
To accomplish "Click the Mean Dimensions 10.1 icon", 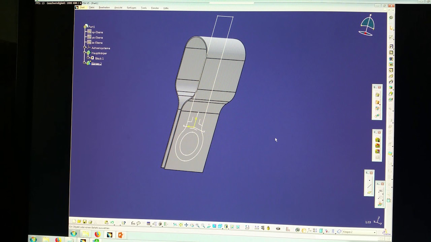I will click(315, 230).
